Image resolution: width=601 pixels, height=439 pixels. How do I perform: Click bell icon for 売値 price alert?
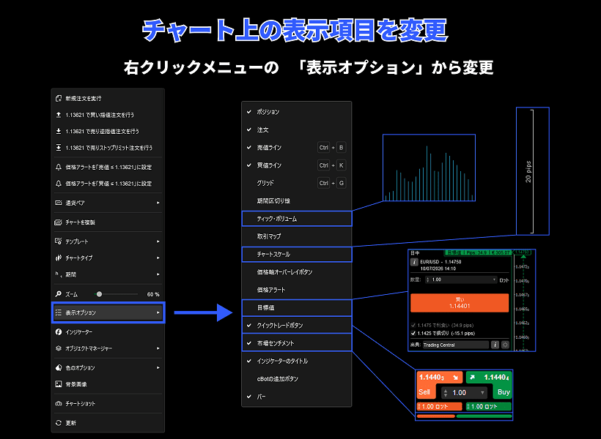pos(59,168)
